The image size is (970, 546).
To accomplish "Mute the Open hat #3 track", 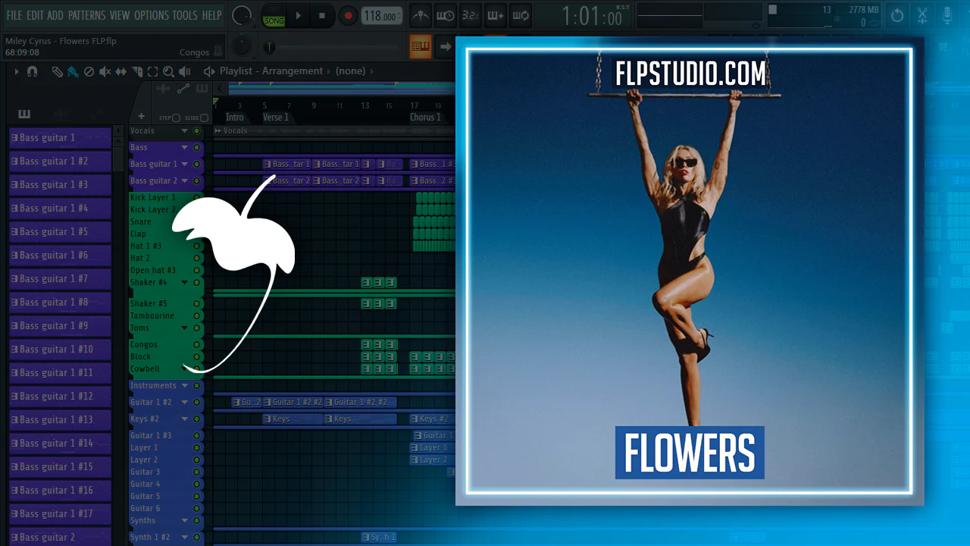I will point(196,270).
